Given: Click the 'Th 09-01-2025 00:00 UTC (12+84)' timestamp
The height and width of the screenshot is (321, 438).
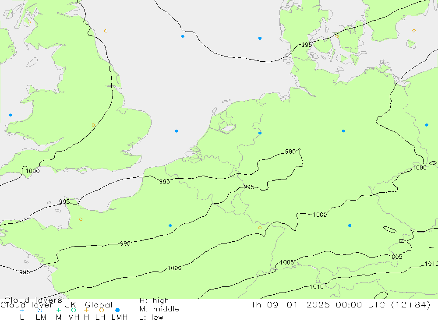Looking at the screenshot, I should coord(340,305).
